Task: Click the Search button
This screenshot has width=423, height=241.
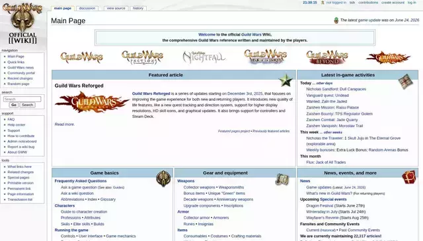Action: click(x=27, y=105)
